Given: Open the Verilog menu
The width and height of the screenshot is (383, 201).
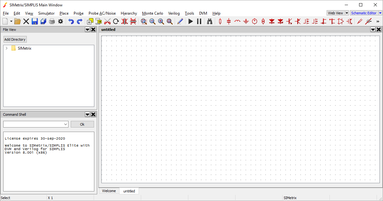Looking at the screenshot, I should point(174,13).
